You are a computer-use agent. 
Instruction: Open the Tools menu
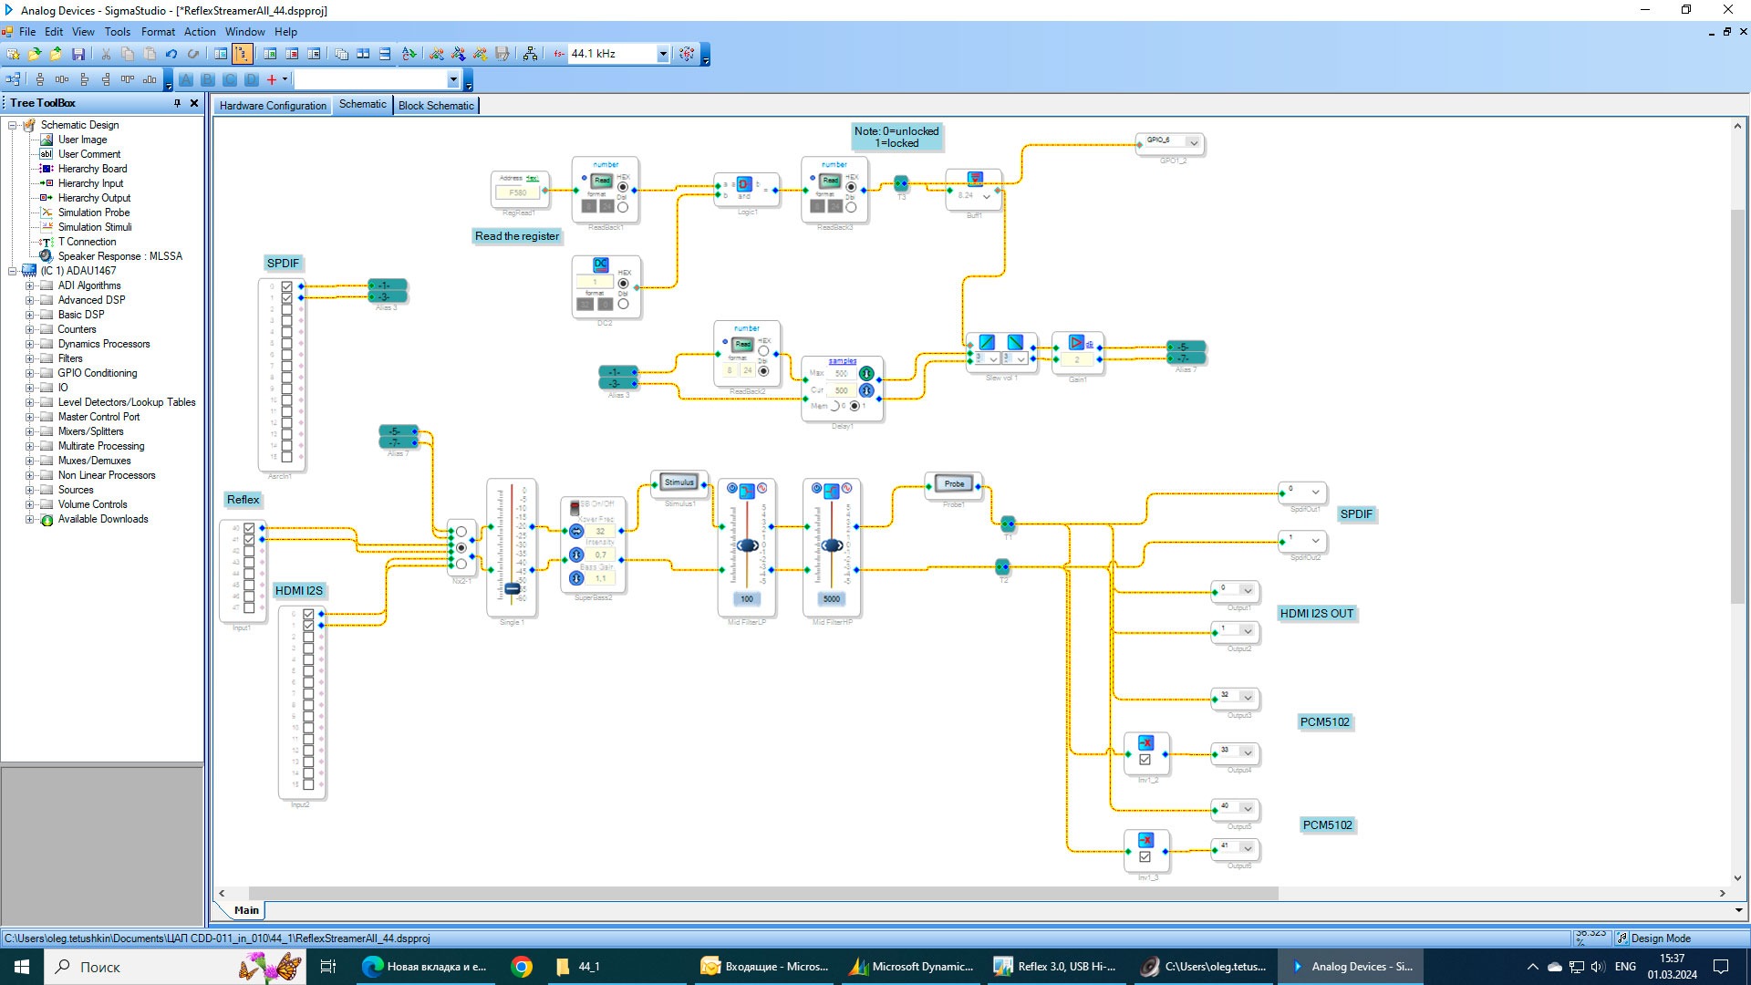pos(117,31)
